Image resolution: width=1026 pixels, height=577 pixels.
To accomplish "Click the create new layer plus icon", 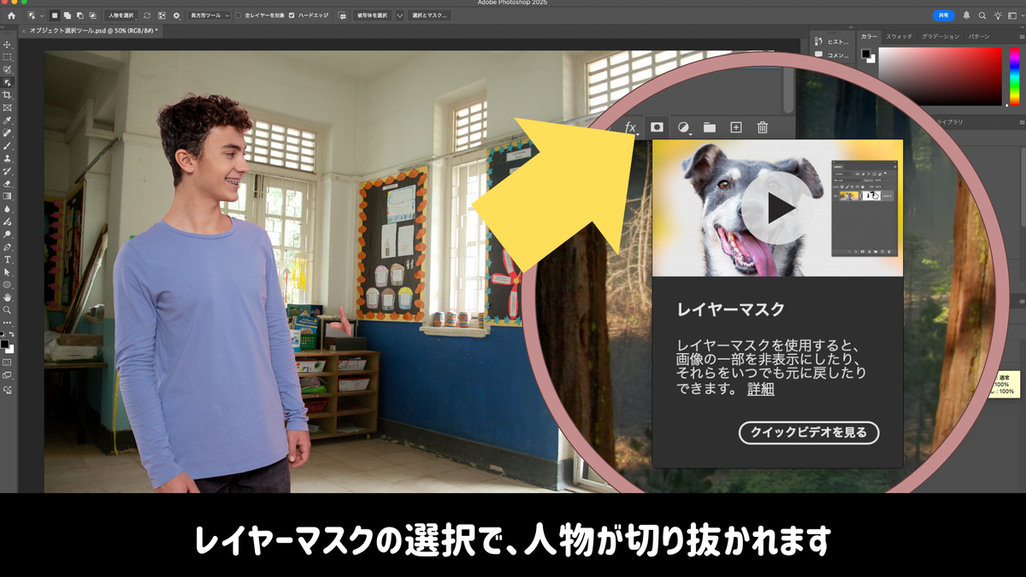I will click(736, 127).
